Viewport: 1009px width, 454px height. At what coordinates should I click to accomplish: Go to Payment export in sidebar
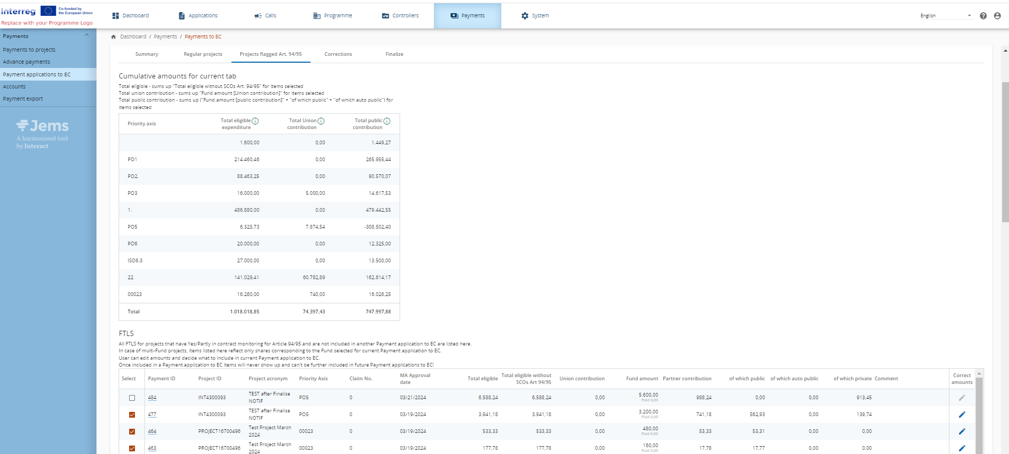(x=23, y=99)
